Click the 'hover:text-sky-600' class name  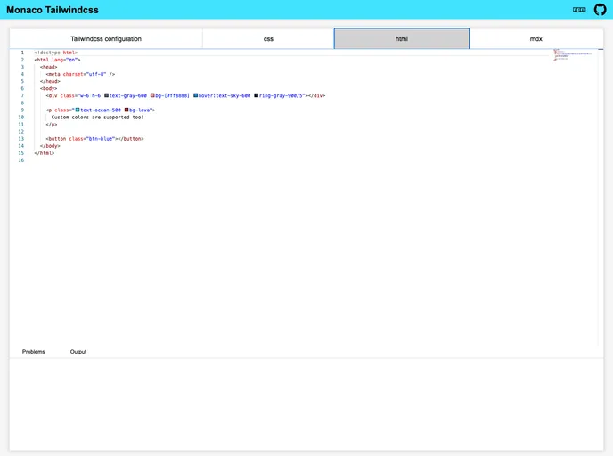coord(224,95)
